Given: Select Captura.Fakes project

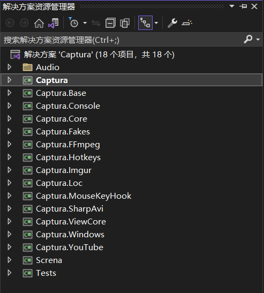Looking at the screenshot, I should [63, 132].
